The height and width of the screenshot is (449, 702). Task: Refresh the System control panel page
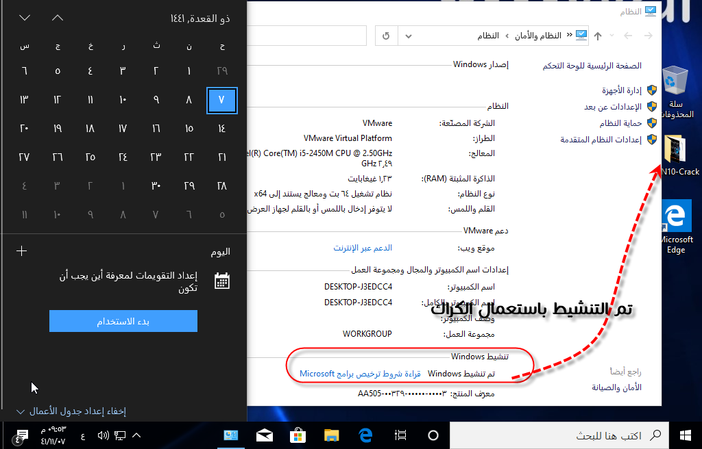pos(386,36)
